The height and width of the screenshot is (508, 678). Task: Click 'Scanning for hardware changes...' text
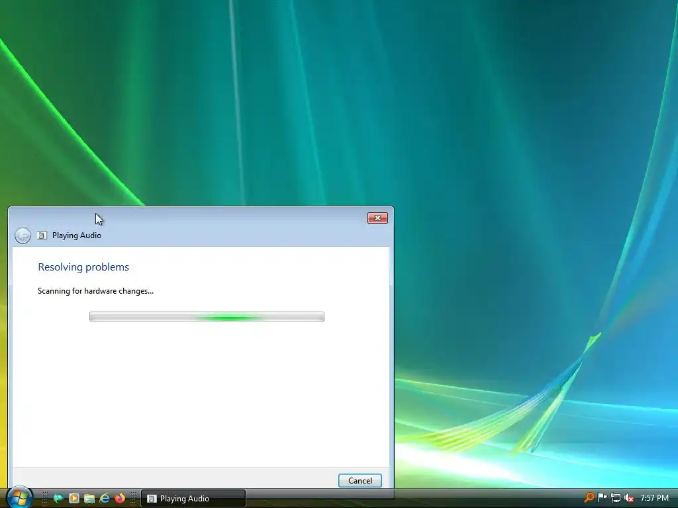point(95,291)
